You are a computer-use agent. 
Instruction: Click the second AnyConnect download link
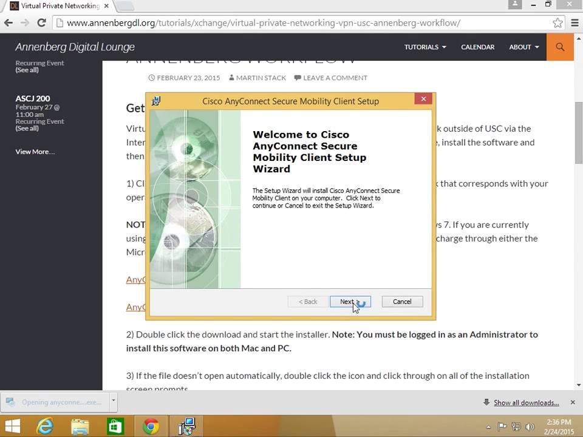(x=136, y=307)
